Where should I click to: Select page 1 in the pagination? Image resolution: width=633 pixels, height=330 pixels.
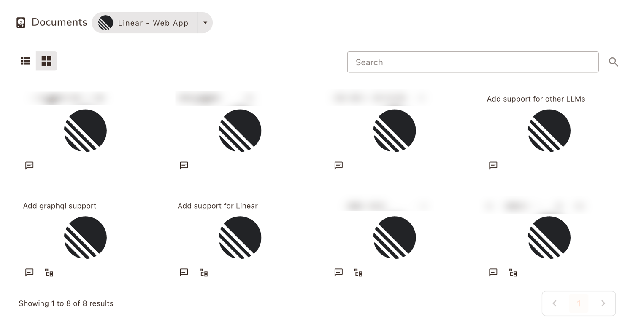coord(579,303)
